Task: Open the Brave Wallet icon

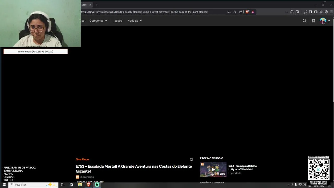Action: (x=316, y=12)
